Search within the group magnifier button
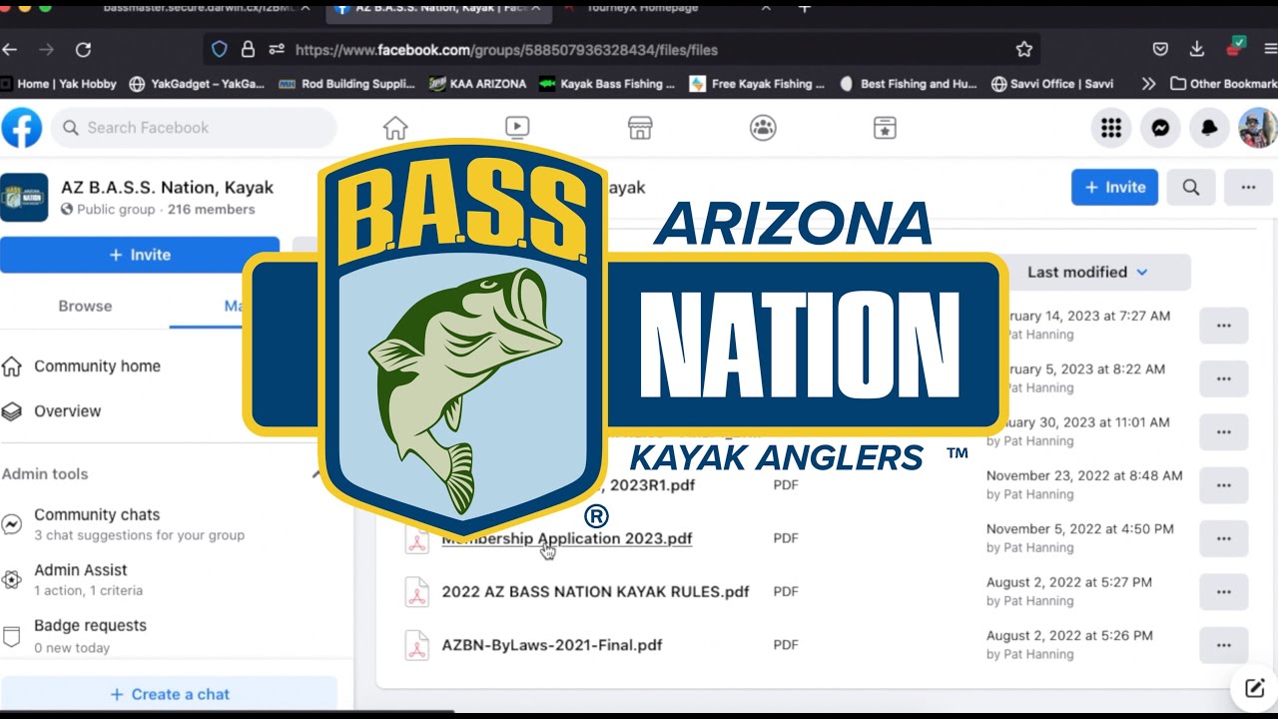This screenshot has height=719, width=1278. click(1191, 187)
